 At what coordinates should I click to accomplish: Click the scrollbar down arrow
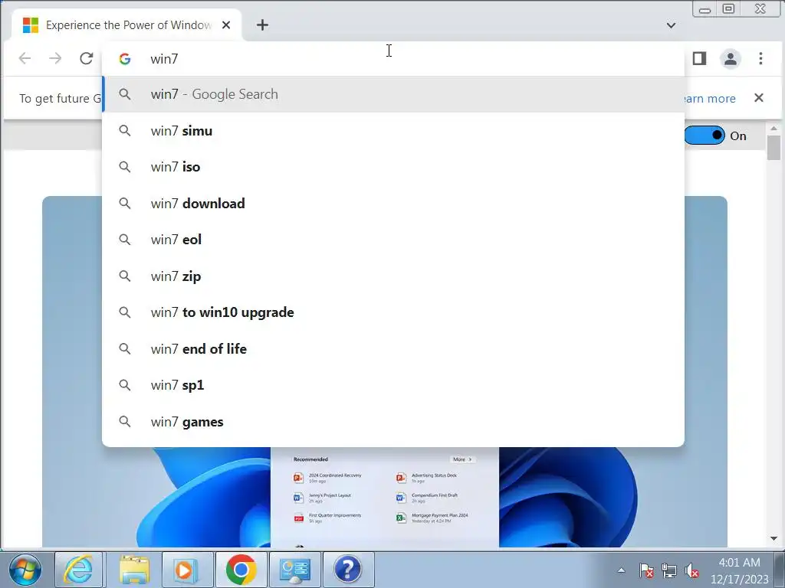pos(774,538)
